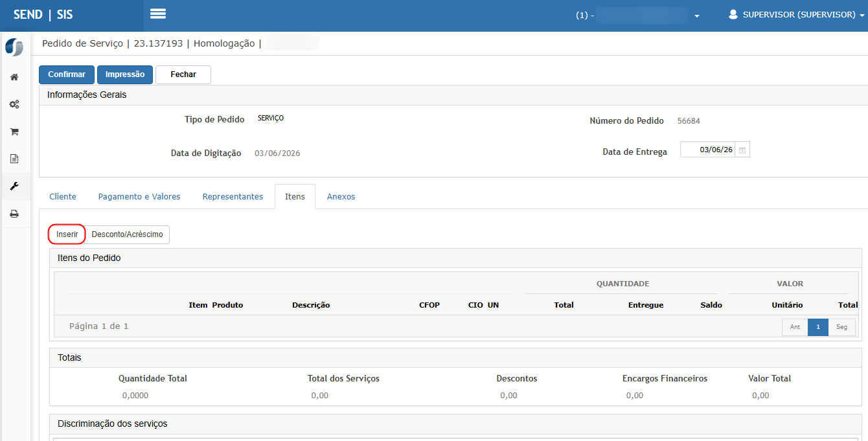Click the Discriminação dos serviços header
The width and height of the screenshot is (868, 441).
455,424
